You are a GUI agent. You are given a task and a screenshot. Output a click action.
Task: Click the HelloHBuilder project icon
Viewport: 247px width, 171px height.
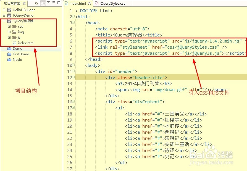coord(9,10)
